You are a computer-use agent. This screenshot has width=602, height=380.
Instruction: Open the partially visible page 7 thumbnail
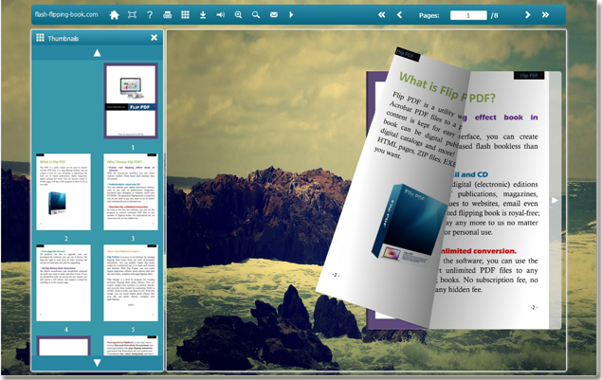pyautogui.click(x=131, y=346)
